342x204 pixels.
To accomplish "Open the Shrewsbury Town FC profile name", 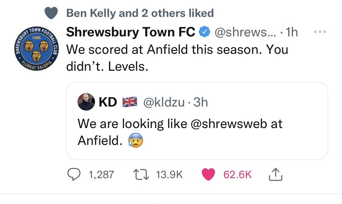I will (x=130, y=32).
